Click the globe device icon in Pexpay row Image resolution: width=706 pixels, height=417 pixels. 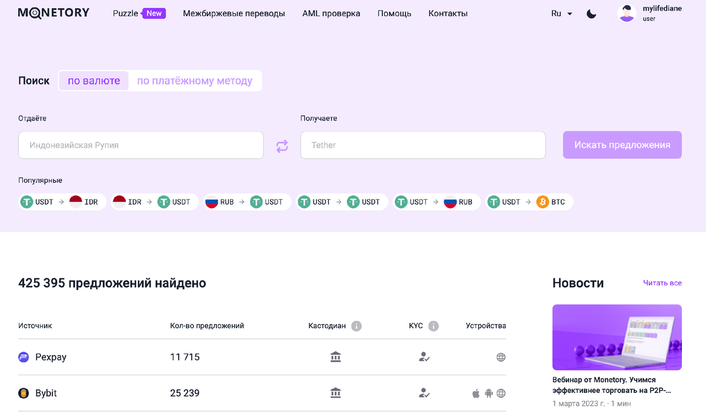[501, 357]
